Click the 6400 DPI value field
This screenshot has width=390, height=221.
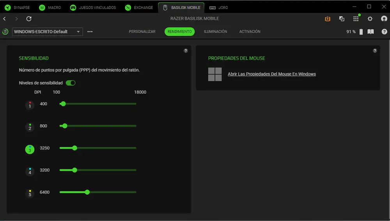45,193
